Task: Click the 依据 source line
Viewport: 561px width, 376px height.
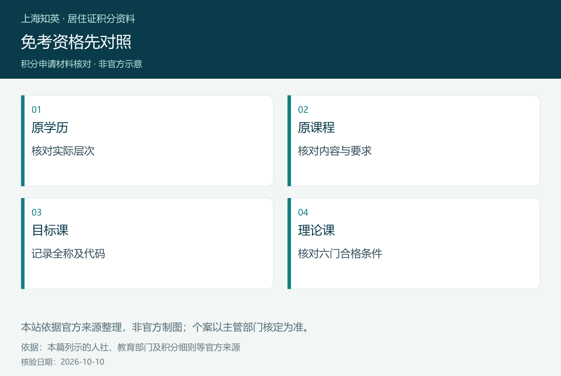Action: tap(131, 348)
